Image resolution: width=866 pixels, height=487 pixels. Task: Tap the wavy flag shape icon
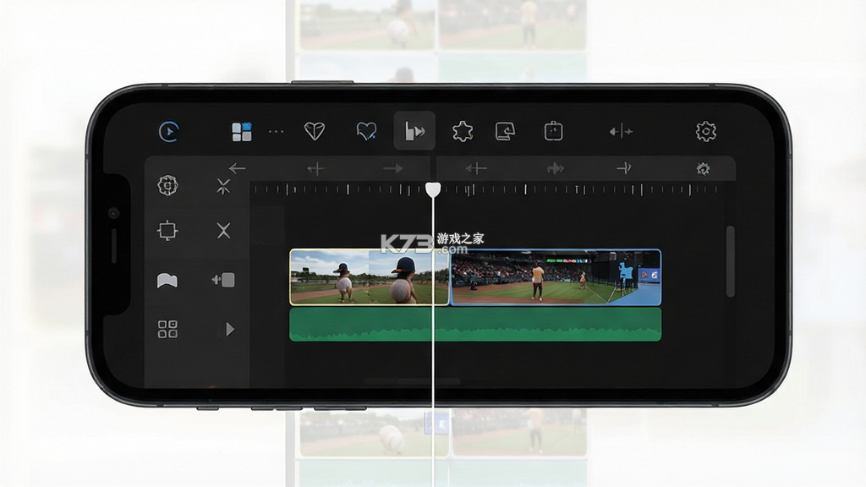point(167,281)
